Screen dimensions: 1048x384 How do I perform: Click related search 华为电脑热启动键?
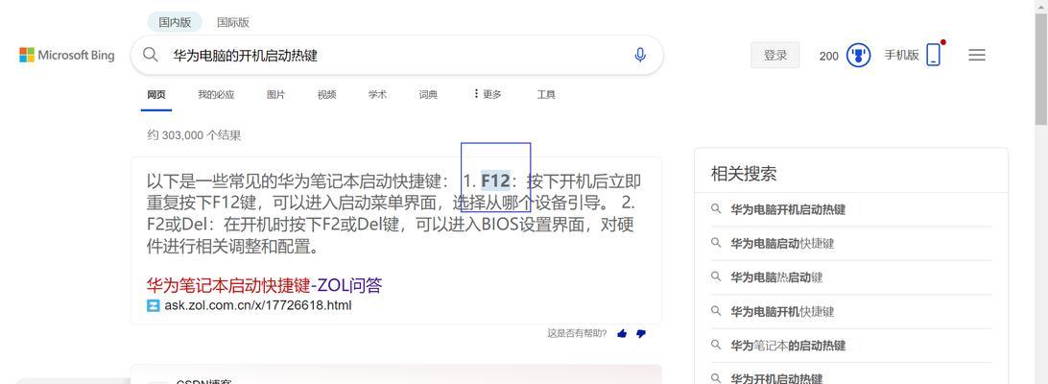(776, 277)
